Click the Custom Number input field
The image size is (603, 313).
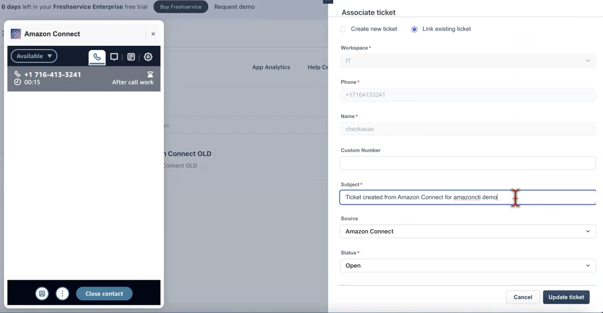[468, 163]
